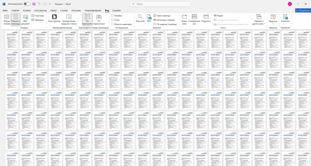
Task: Switch to the Конструктор tab
Action: pos(40,11)
